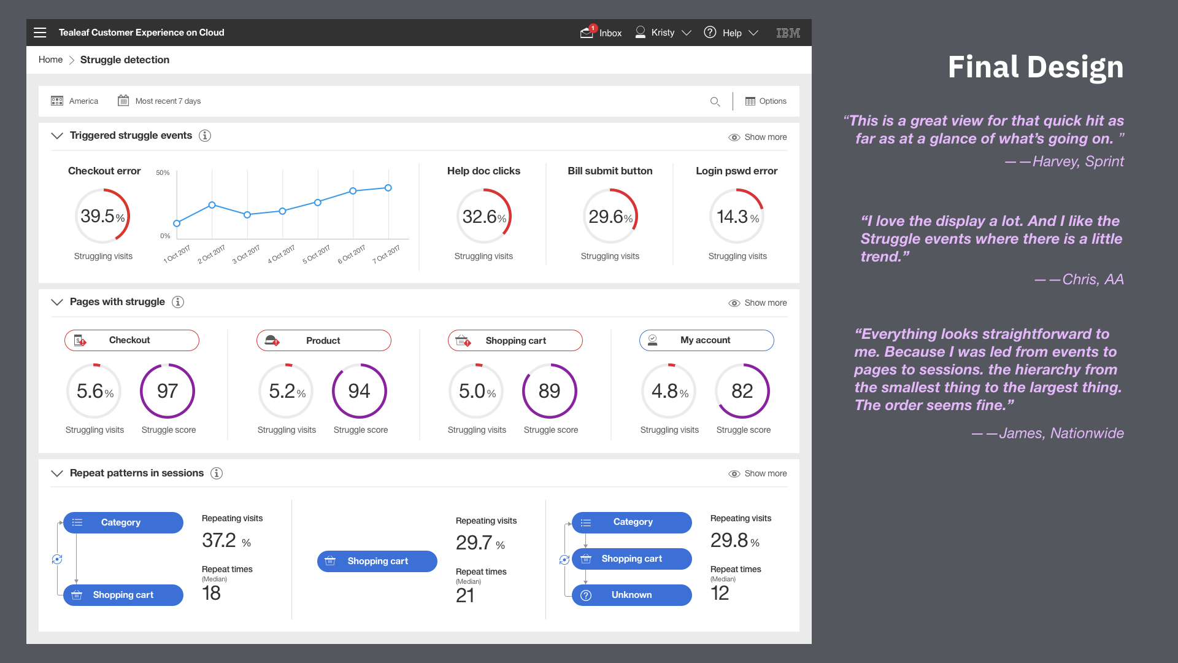Click the Shopping cart page alert icon
The image size is (1178, 663).
pyautogui.click(x=463, y=341)
